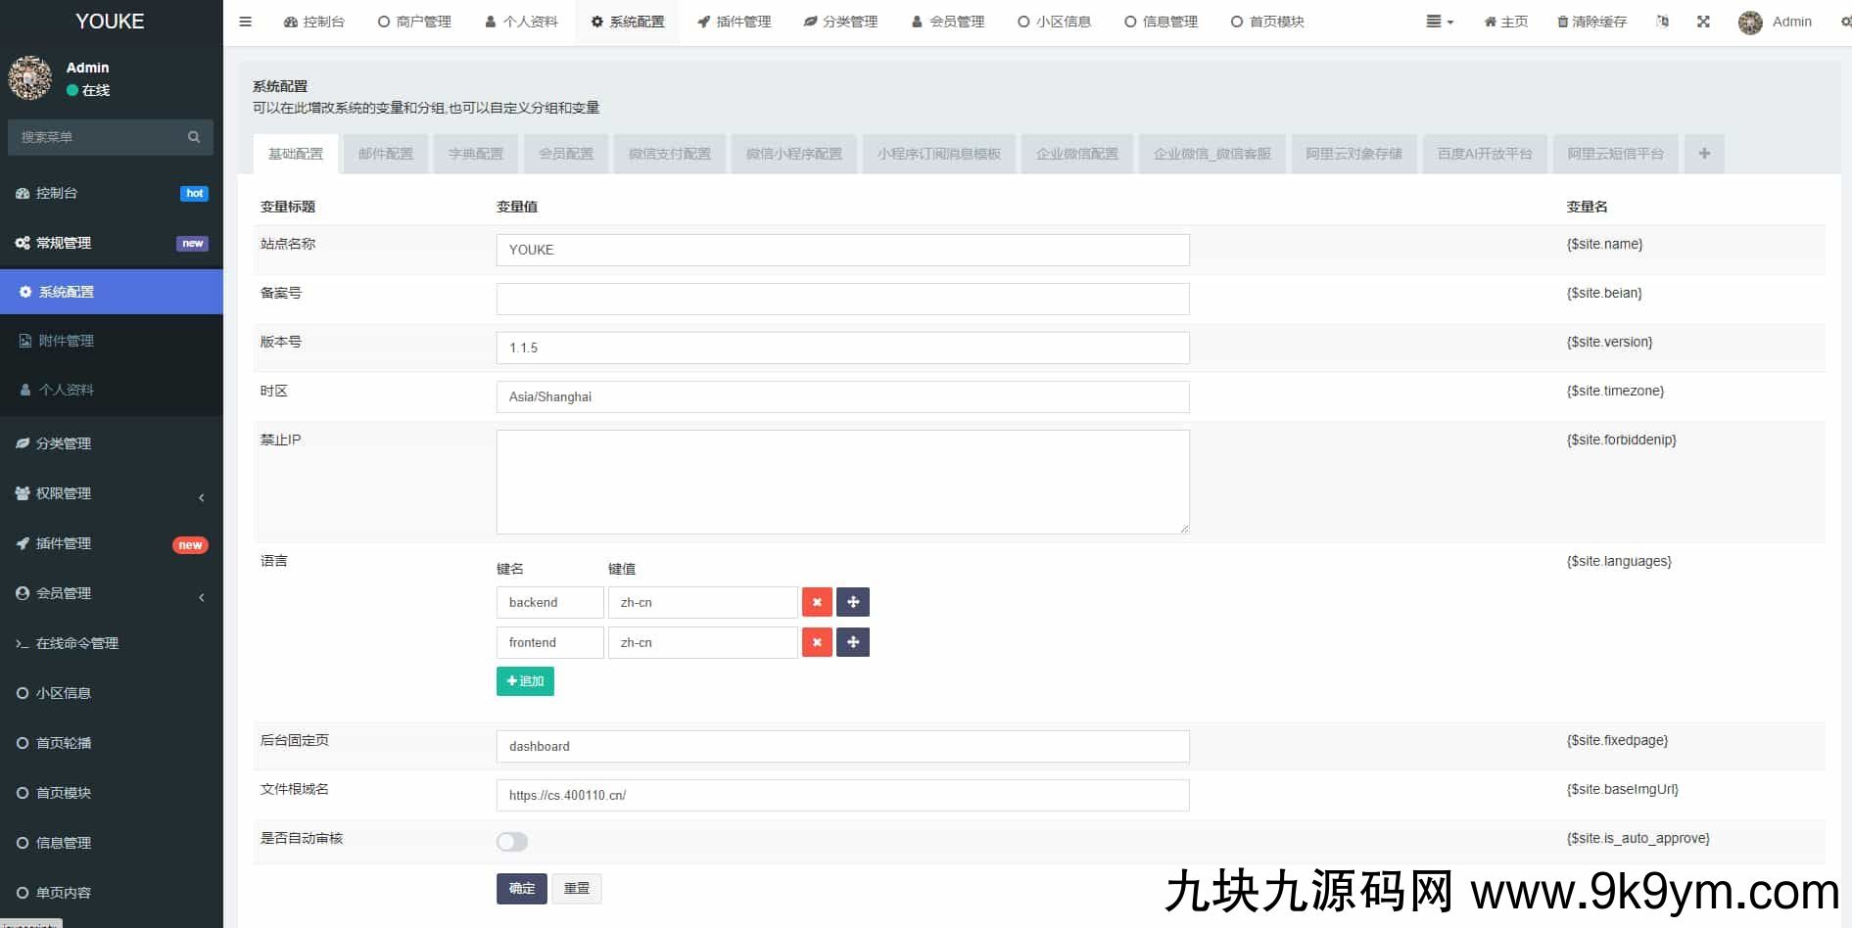Open the top bar list dropdown menu
The image size is (1852, 928).
1439,22
